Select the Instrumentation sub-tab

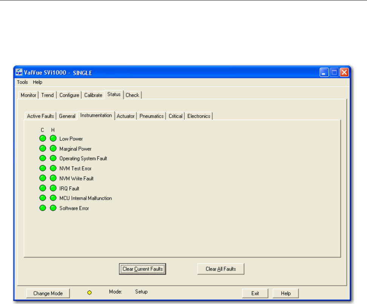pyautogui.click(x=96, y=115)
